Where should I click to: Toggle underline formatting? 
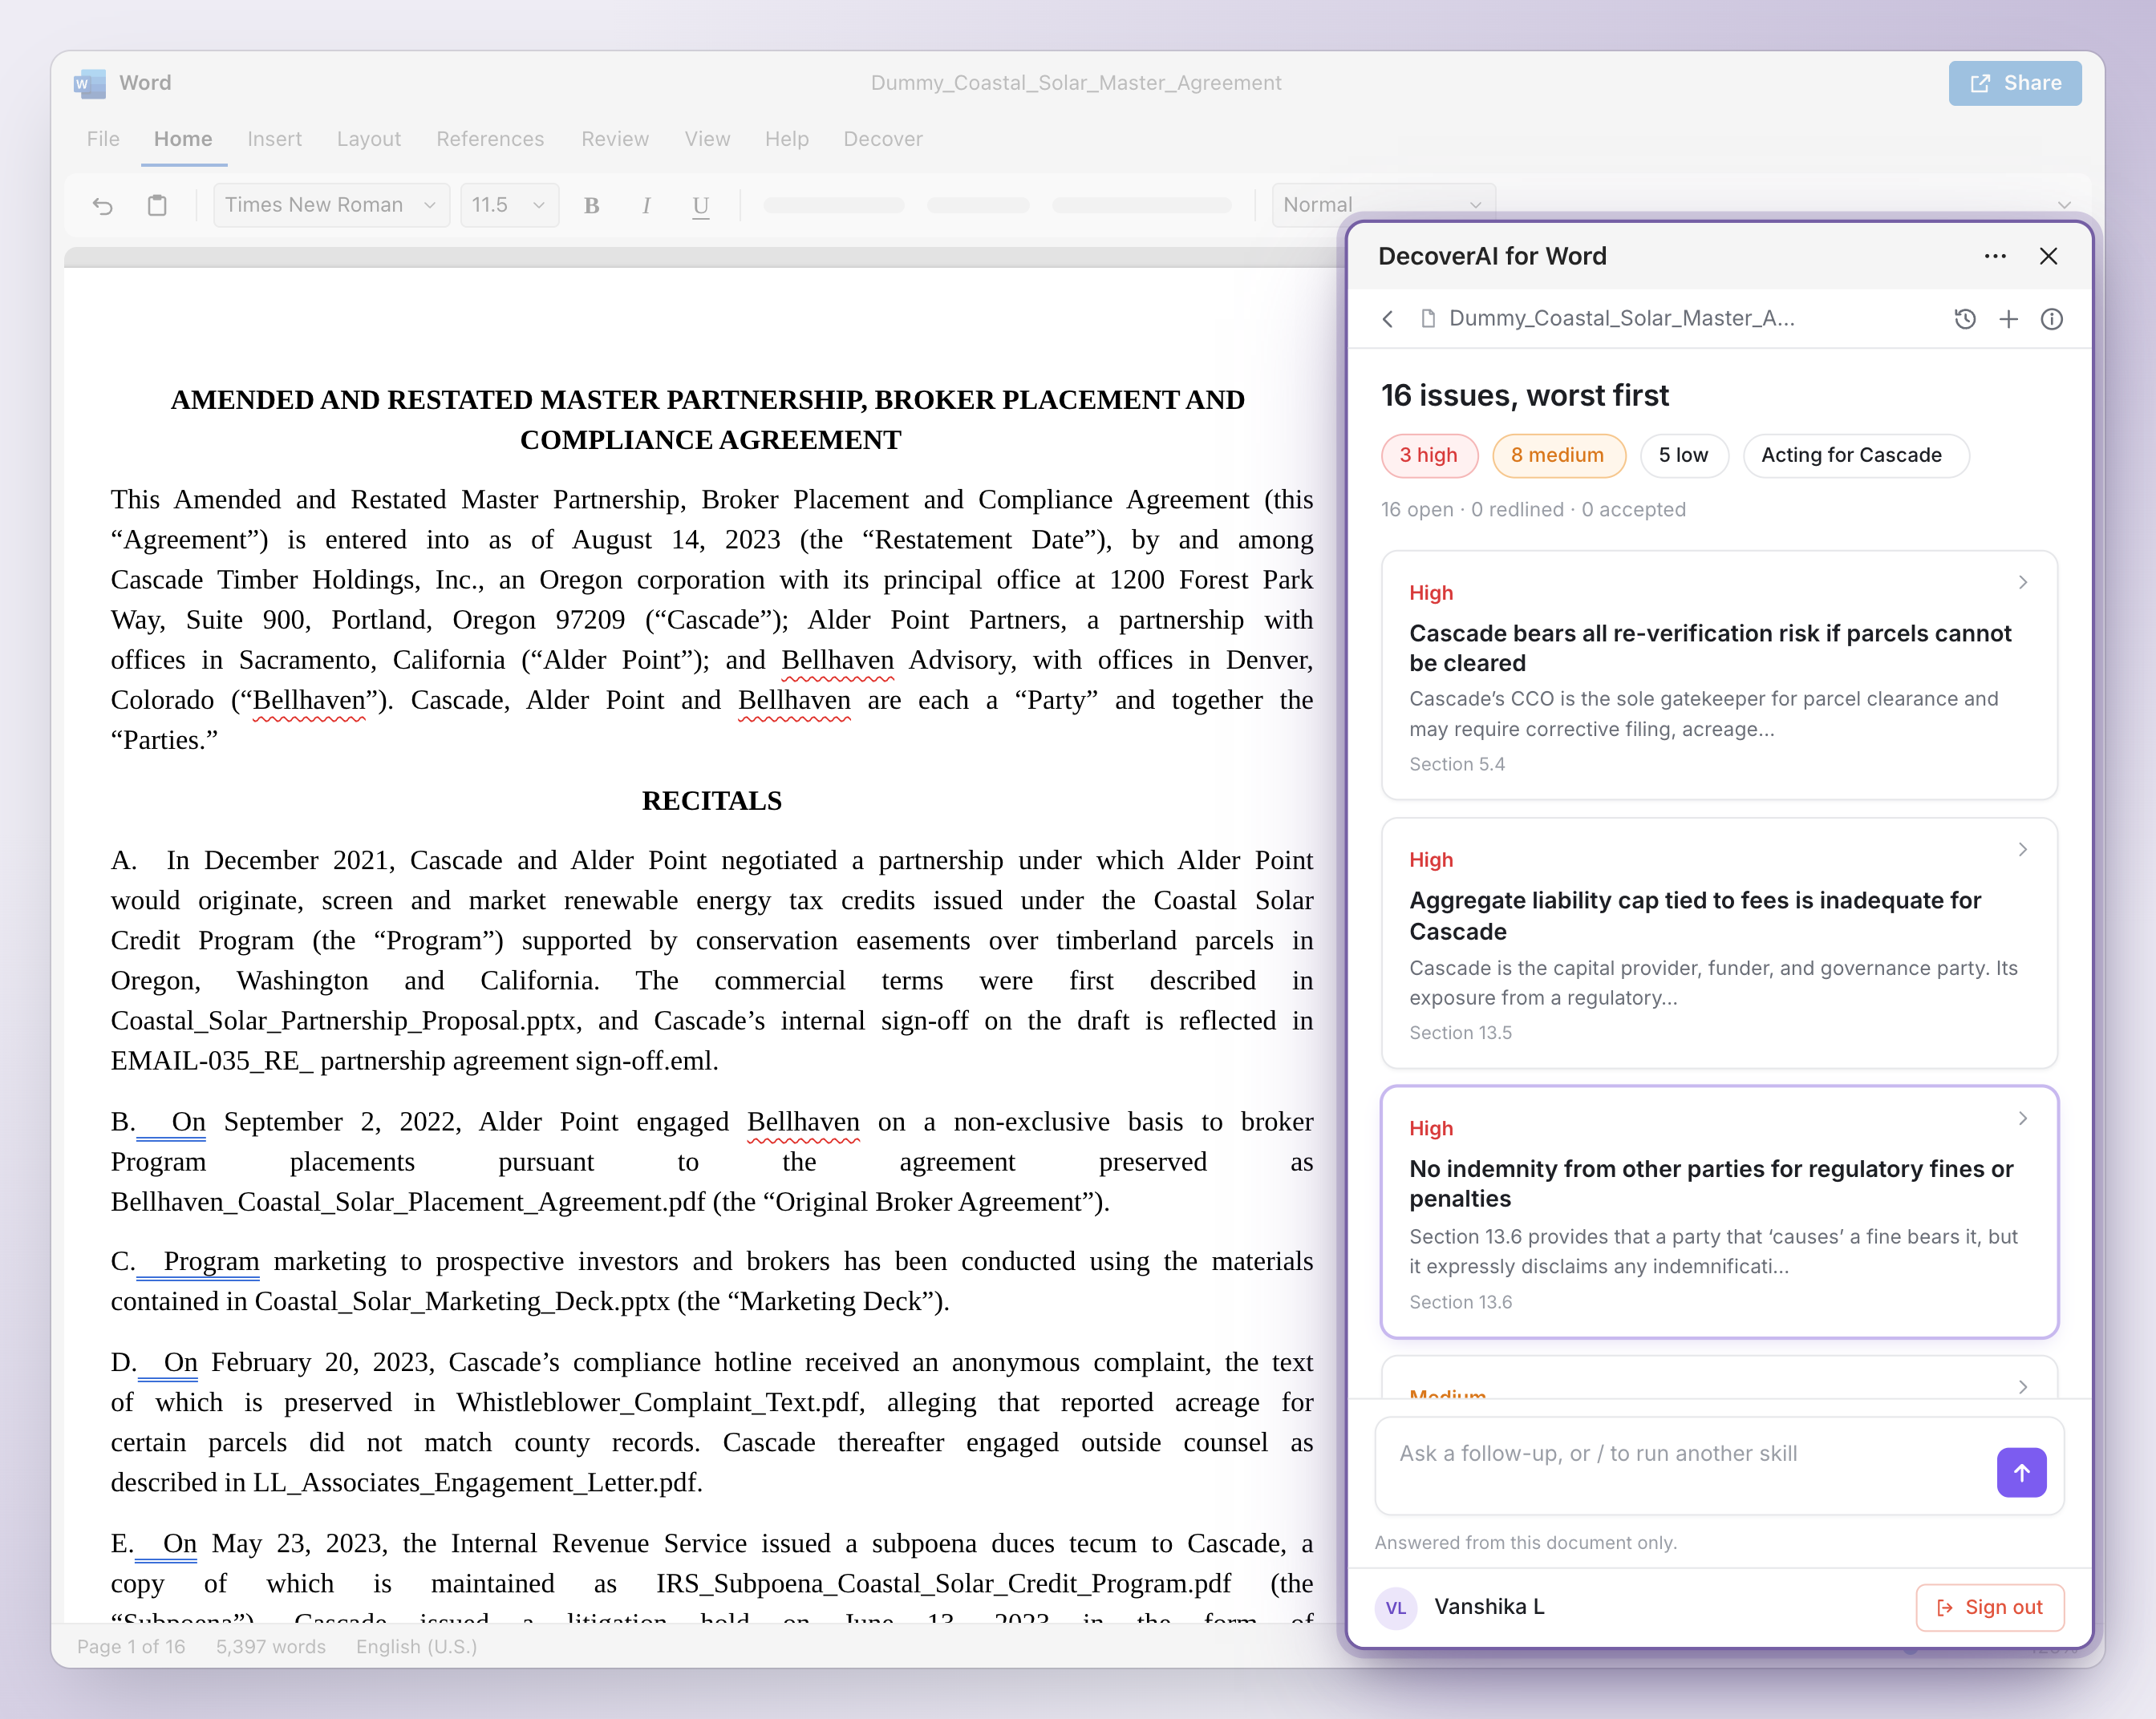(701, 206)
